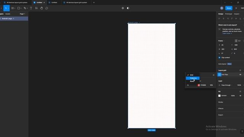
Task: Set frame orientation to landscape
Action: tap(239, 41)
